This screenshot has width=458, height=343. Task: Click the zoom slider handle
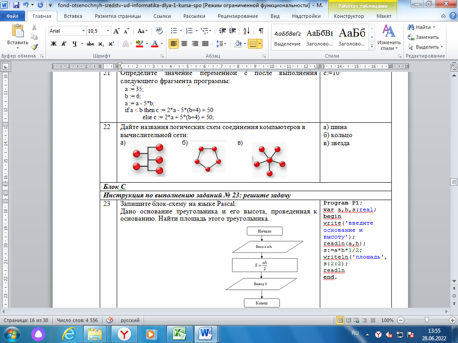[427, 320]
